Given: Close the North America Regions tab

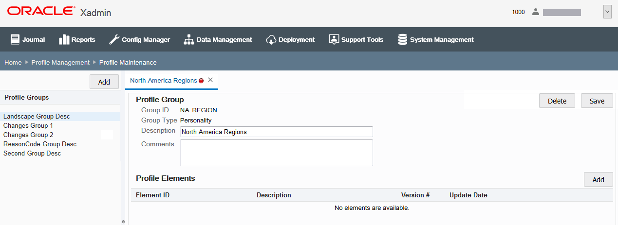Looking at the screenshot, I should tap(210, 80).
